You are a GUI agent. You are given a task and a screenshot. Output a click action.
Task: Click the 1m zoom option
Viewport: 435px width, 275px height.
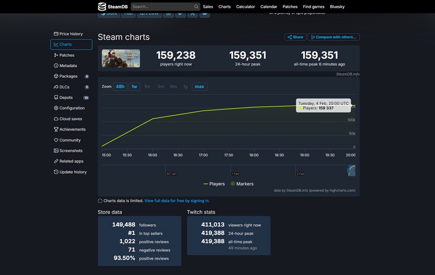[147, 86]
